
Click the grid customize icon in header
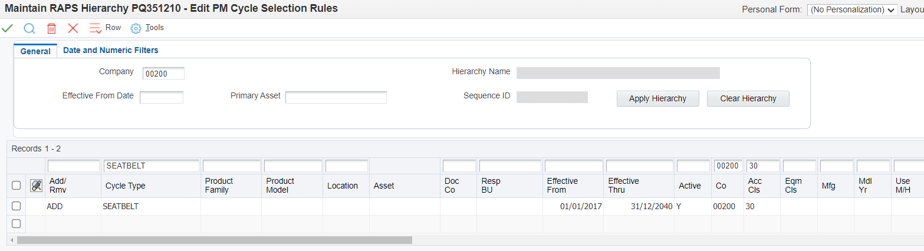coord(36,186)
